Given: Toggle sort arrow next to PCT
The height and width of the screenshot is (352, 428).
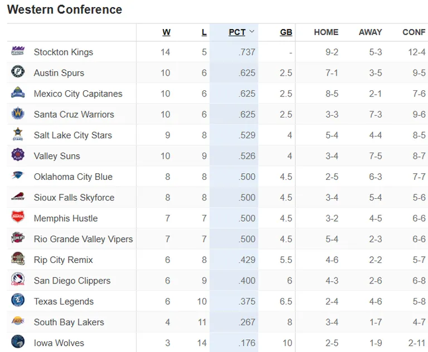Looking at the screenshot, I should [x=252, y=32].
